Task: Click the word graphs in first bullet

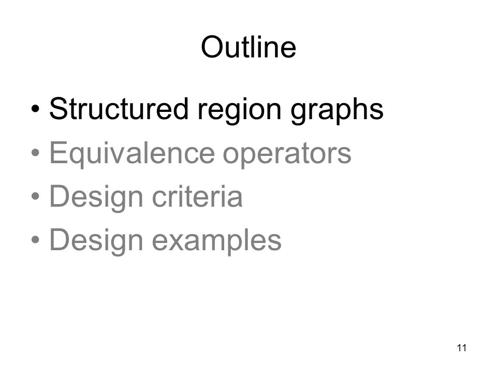Action: click(337, 111)
